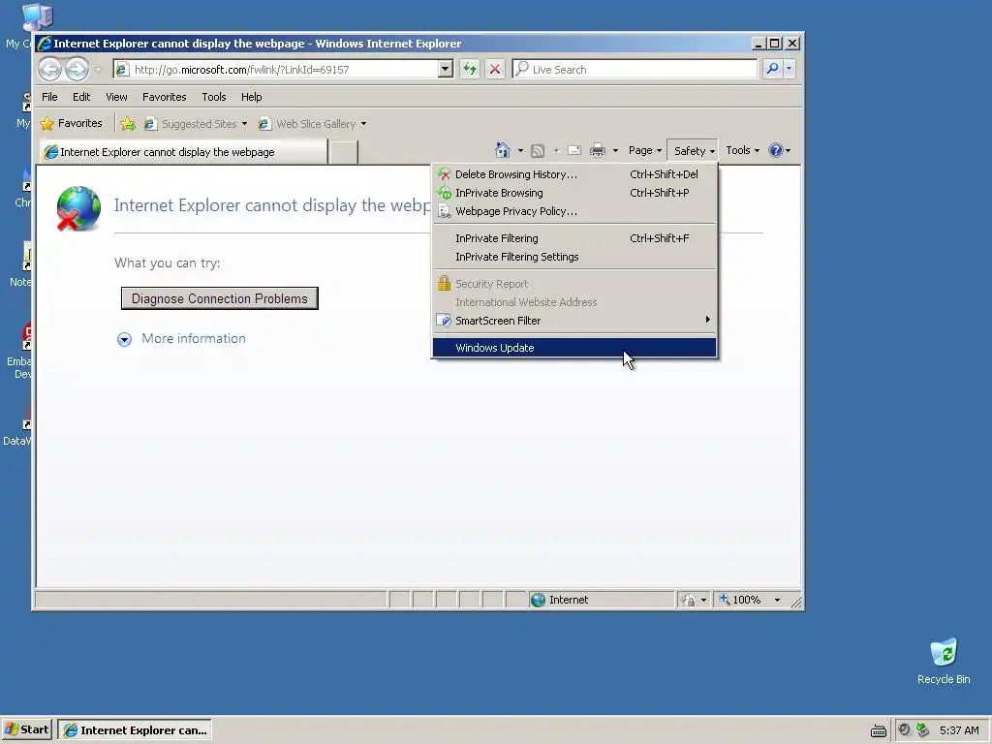Open the Favorites star button
Viewport: 992px width, 744px height.
click(71, 123)
